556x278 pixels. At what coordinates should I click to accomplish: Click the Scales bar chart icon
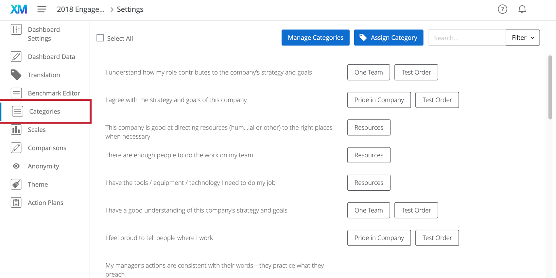(x=16, y=130)
